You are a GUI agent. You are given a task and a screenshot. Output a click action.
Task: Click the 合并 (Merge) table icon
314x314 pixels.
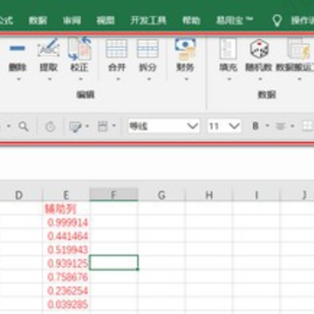click(x=116, y=48)
